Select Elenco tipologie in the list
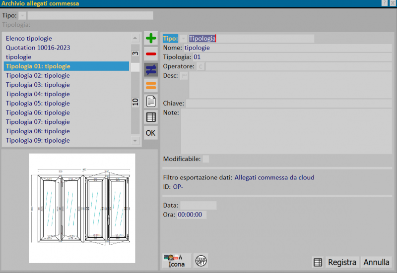The width and height of the screenshot is (397, 273). [x=66, y=39]
